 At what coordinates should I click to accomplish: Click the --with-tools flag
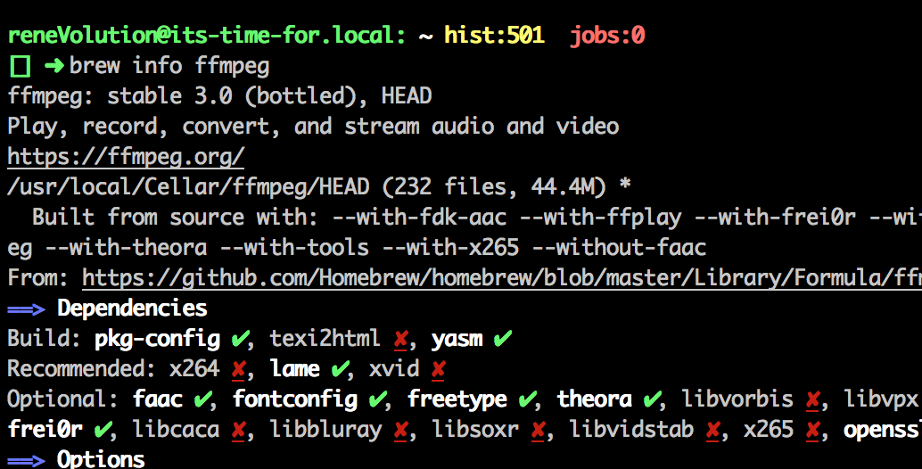click(x=294, y=248)
